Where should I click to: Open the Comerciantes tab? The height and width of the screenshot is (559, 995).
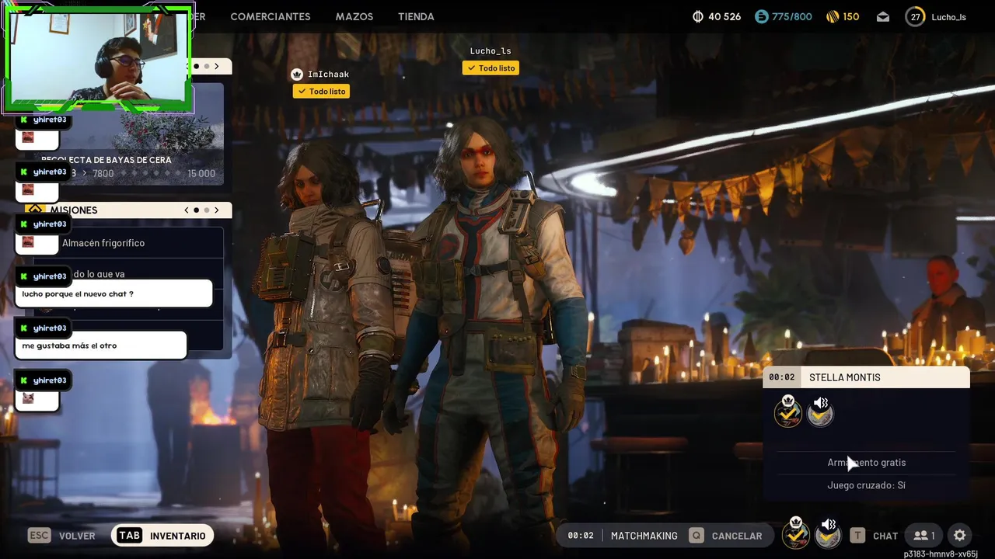tap(271, 16)
